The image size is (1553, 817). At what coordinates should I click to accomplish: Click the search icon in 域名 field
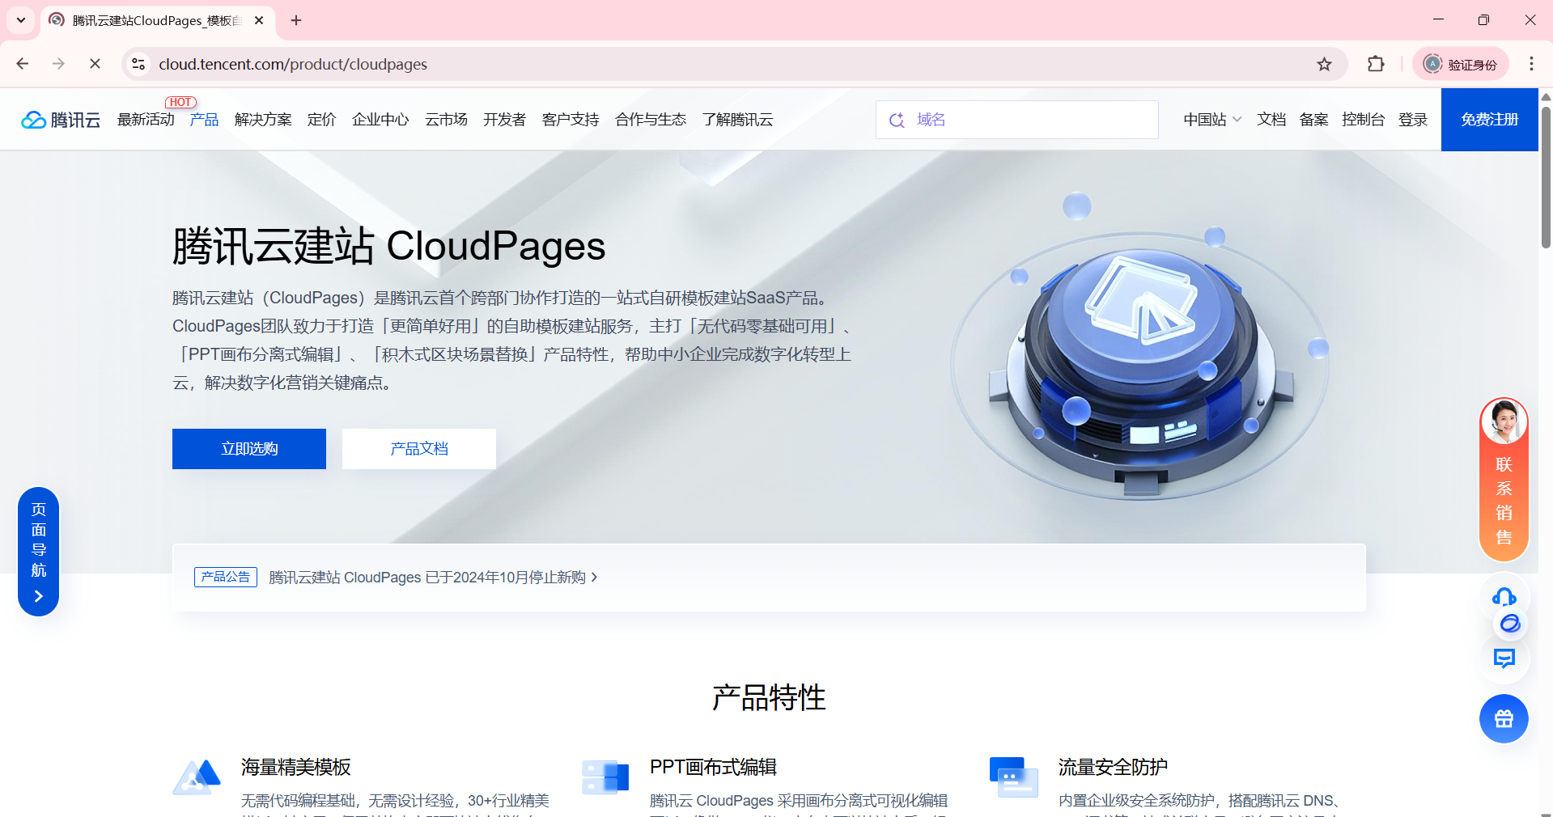click(x=897, y=120)
